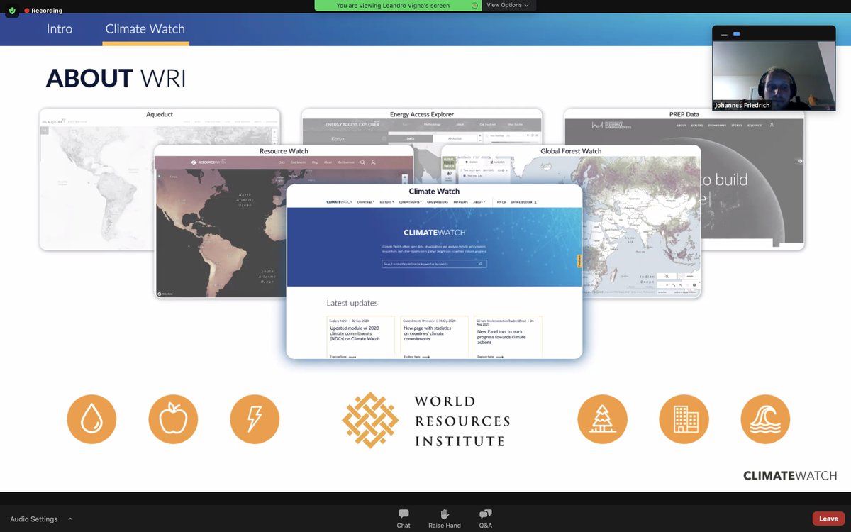
Task: Select the Climate Watch tab on the slide
Action: 145,29
